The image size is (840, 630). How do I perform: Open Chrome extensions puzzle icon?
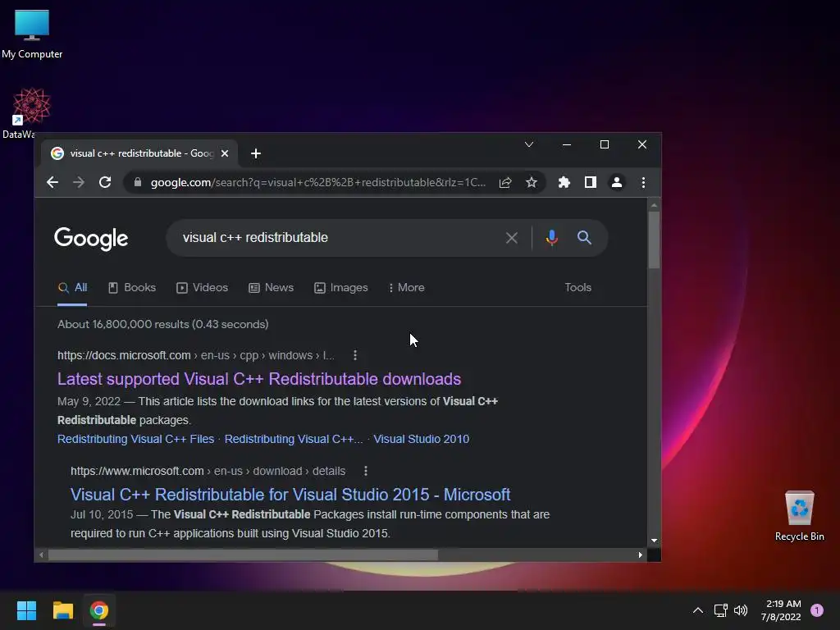click(x=564, y=183)
